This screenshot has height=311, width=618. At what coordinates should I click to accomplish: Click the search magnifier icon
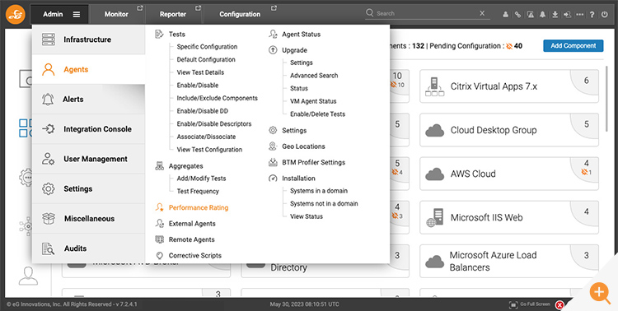(x=370, y=13)
